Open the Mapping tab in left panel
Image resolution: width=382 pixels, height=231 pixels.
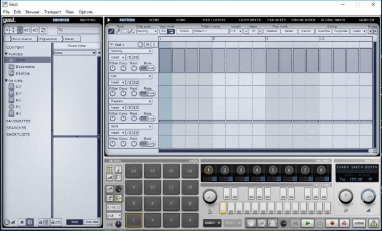pyautogui.click(x=88, y=20)
